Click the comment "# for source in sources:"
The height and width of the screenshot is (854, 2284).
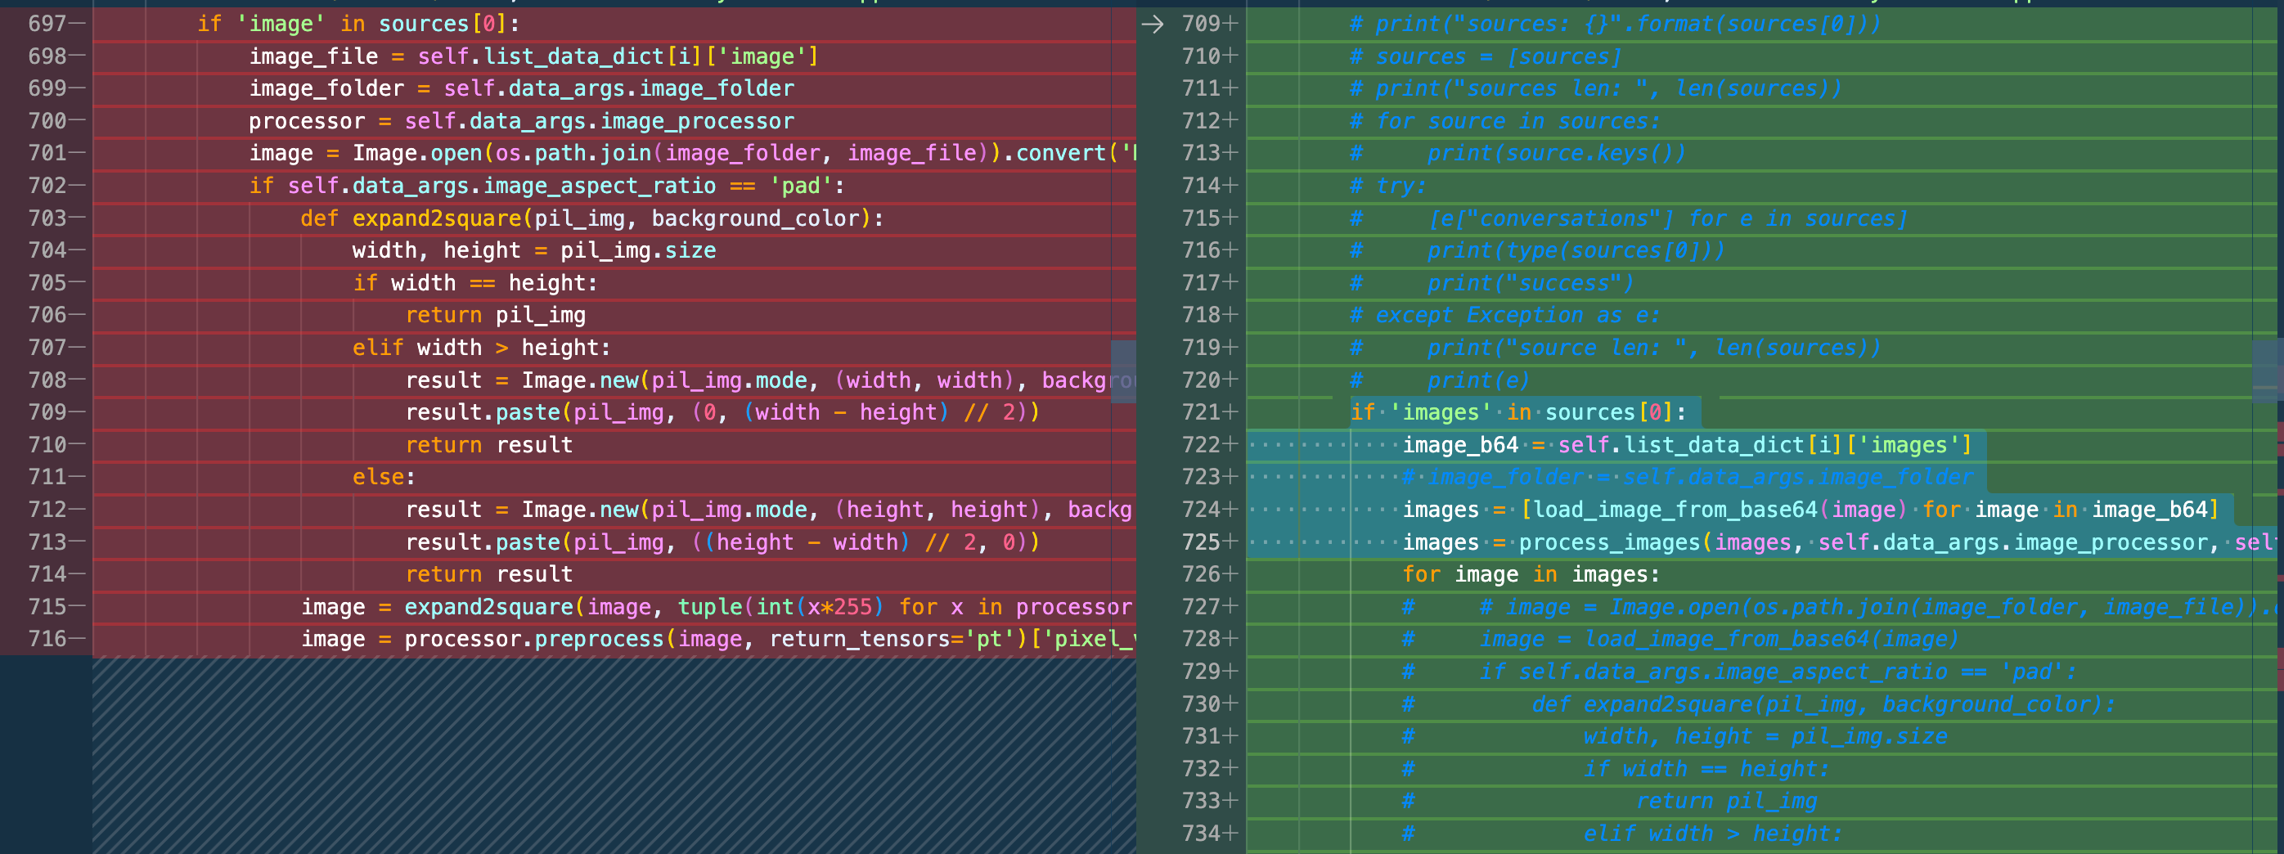(1504, 122)
